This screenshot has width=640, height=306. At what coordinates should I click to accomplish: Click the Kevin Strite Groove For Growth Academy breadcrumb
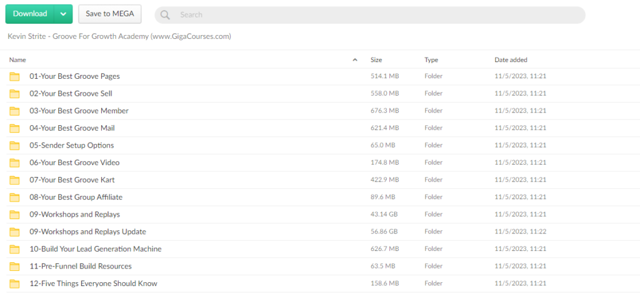119,36
